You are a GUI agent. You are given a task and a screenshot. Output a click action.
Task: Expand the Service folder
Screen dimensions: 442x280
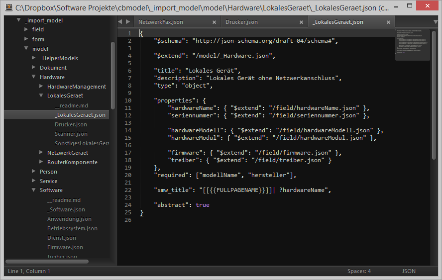[x=33, y=181]
